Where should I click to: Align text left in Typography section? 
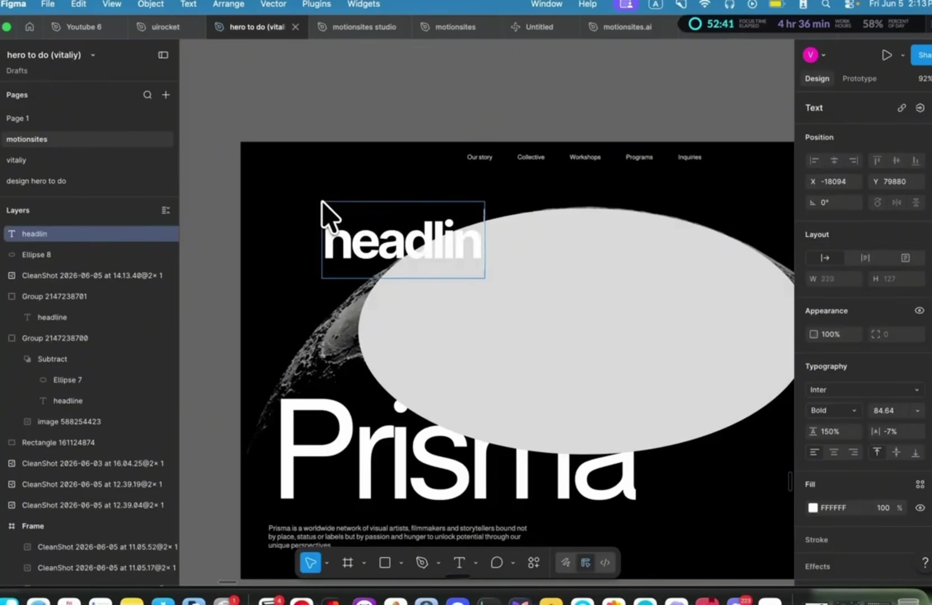tap(814, 452)
